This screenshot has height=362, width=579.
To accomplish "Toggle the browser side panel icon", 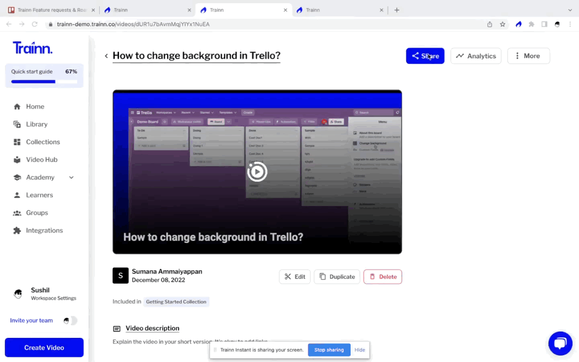I will point(544,24).
